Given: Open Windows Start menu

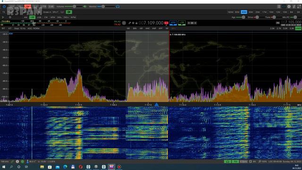Looking at the screenshot, I should click(3, 167).
